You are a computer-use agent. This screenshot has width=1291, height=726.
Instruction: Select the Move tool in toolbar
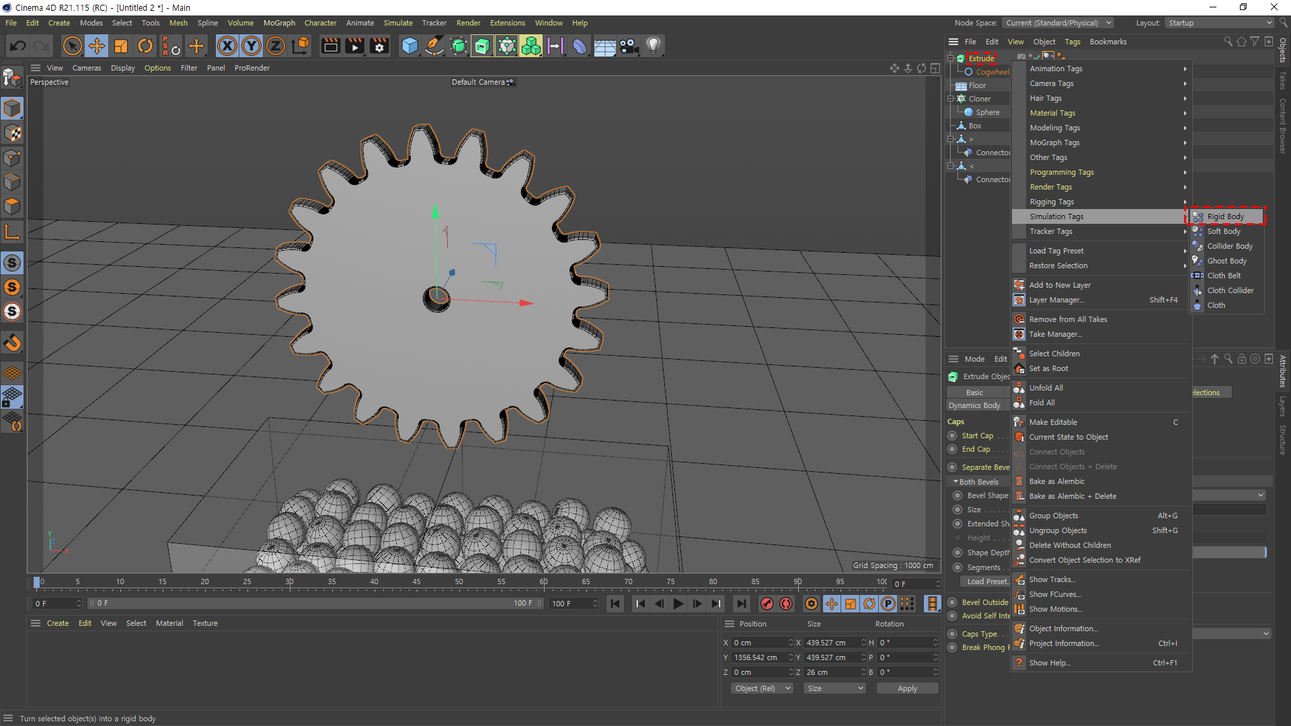pos(97,46)
